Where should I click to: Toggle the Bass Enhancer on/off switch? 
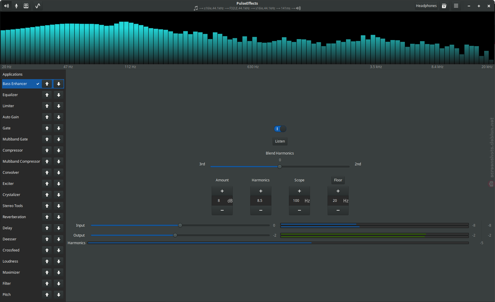coord(280,129)
